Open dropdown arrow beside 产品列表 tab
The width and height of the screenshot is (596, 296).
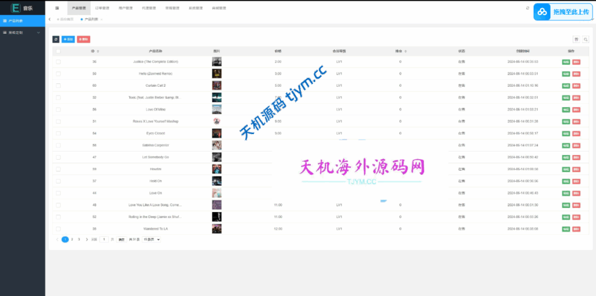pyautogui.click(x=101, y=19)
